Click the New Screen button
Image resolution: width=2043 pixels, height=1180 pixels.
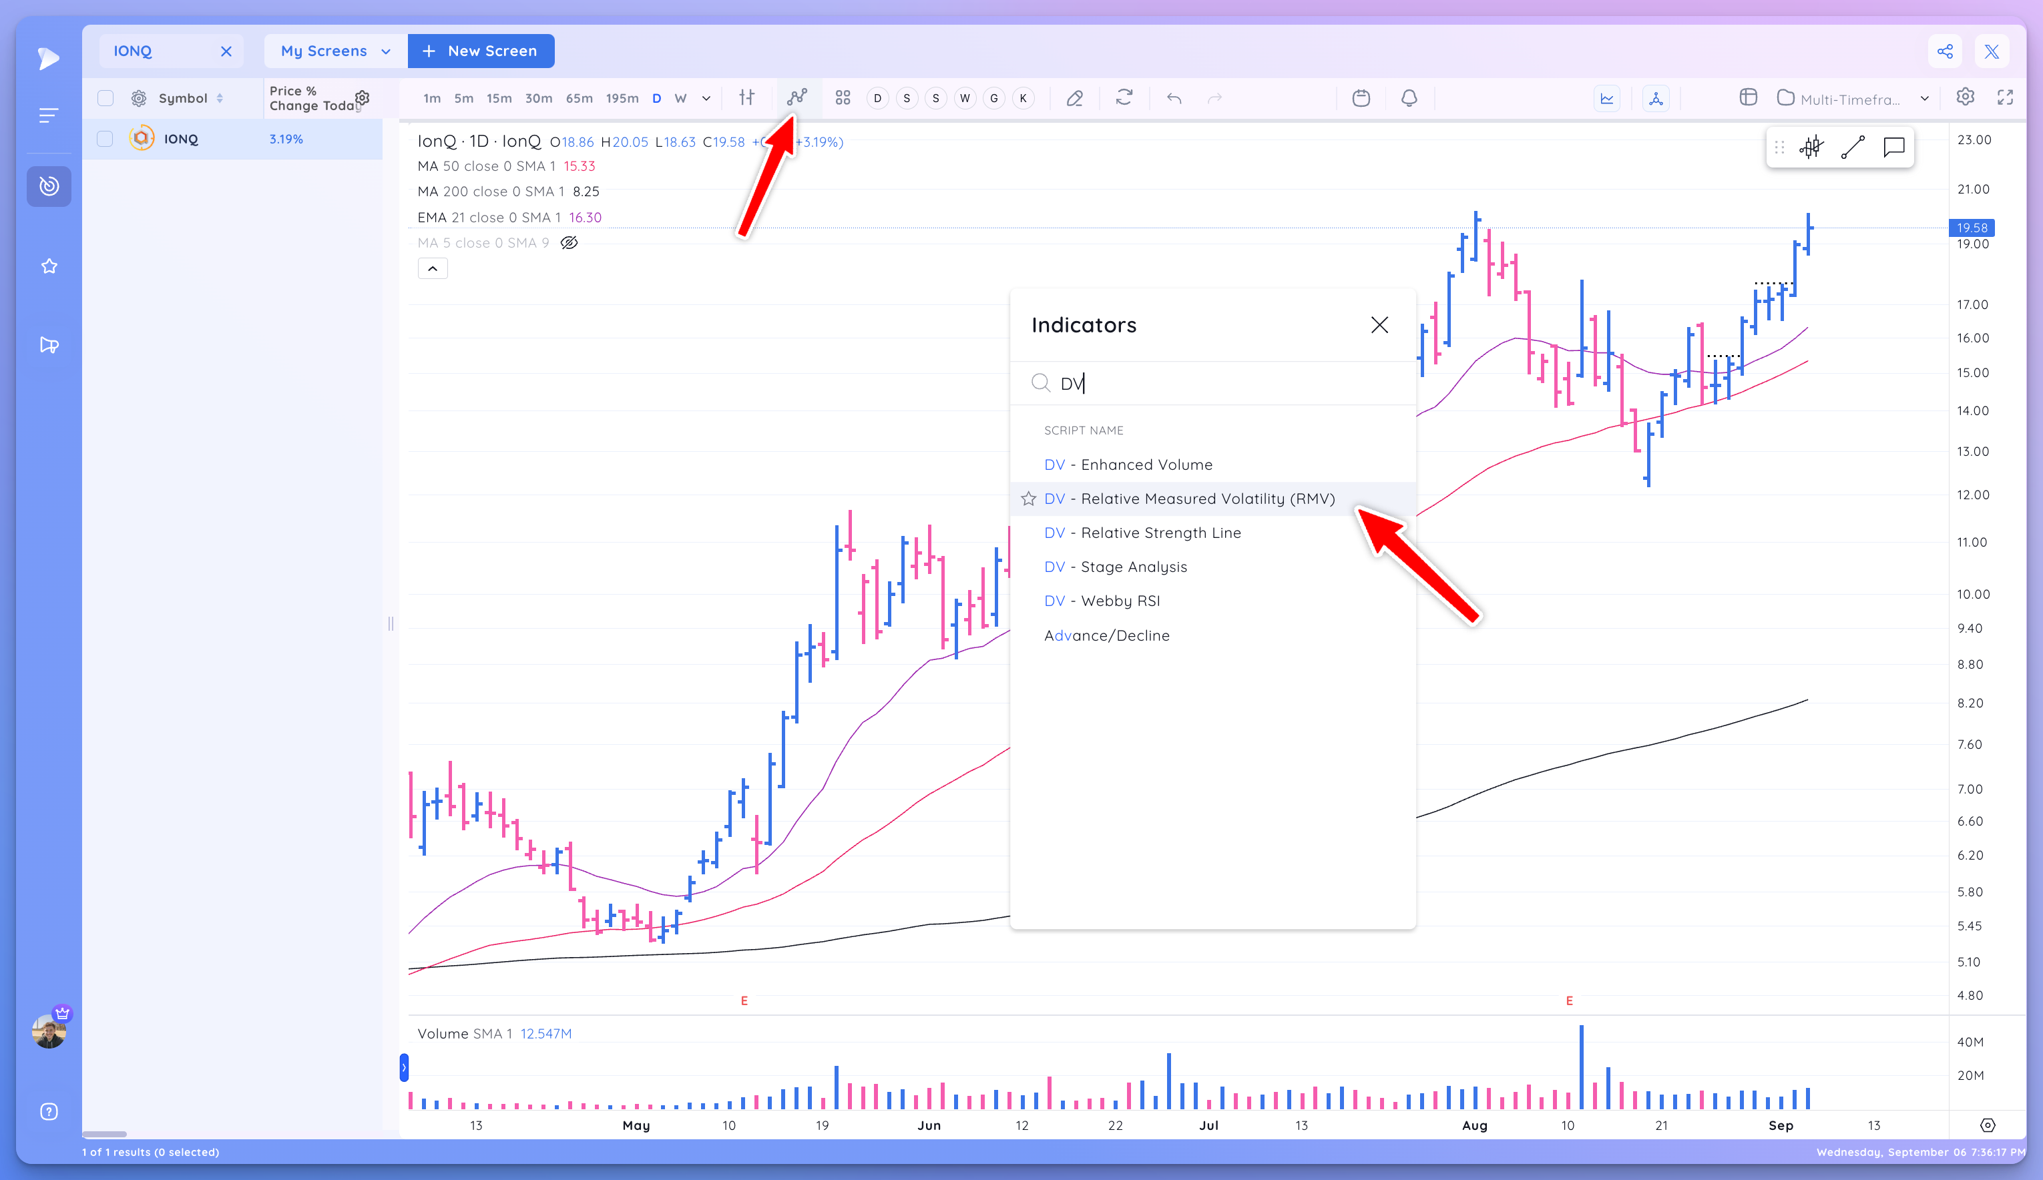(481, 50)
